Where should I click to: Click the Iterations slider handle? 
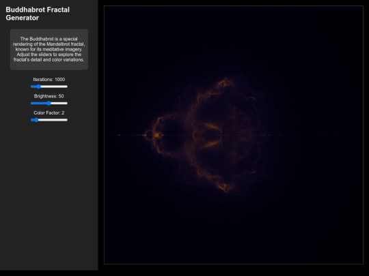[38, 87]
